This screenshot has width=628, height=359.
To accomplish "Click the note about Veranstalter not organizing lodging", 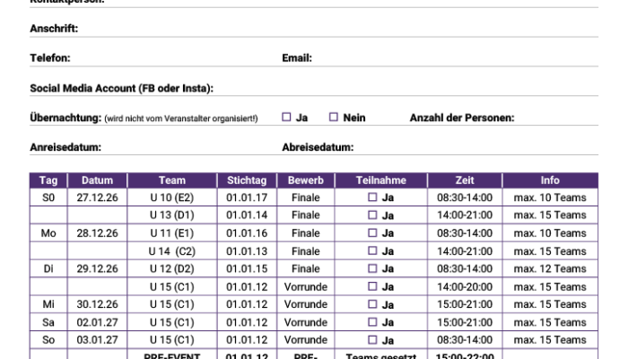I will [x=181, y=118].
